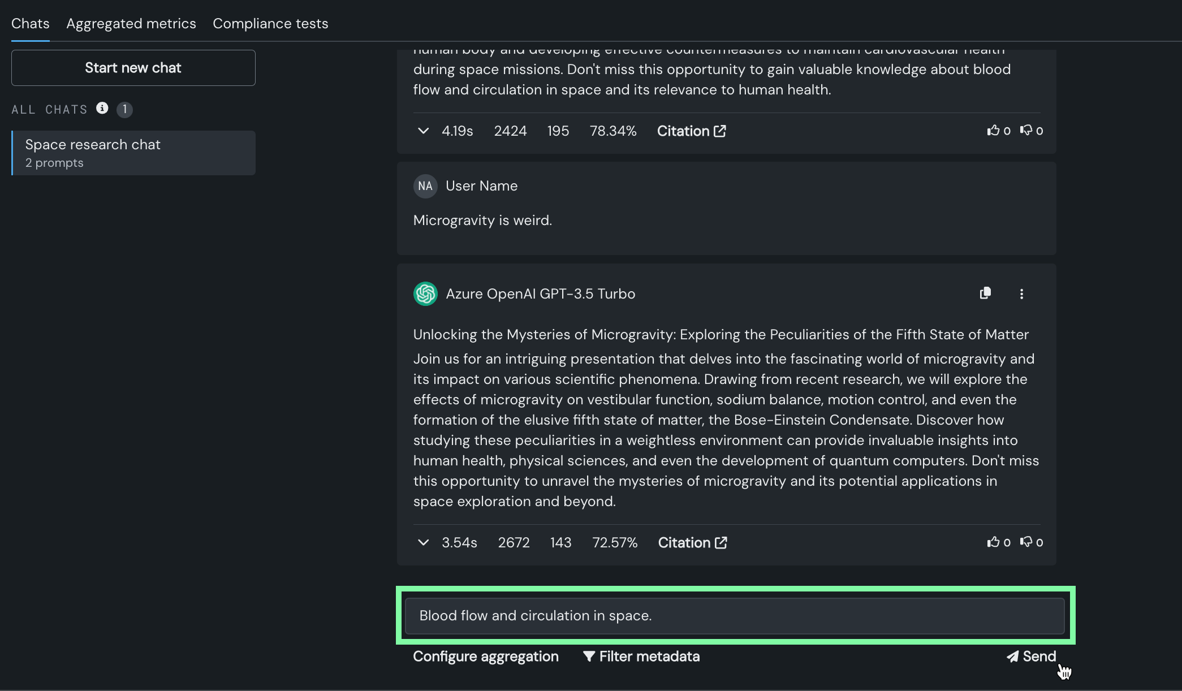Switch to Aggregated metrics tab

(131, 24)
